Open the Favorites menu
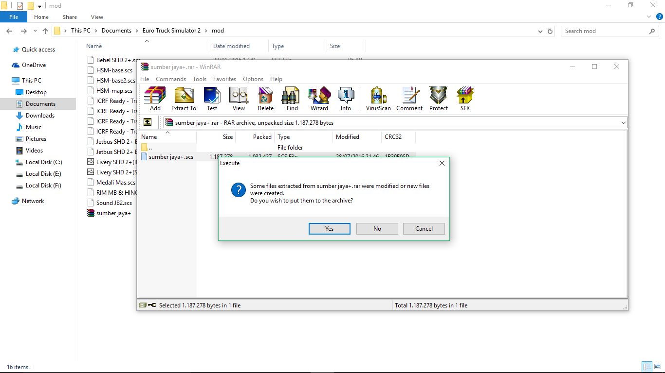The height and width of the screenshot is (373, 665). point(224,79)
